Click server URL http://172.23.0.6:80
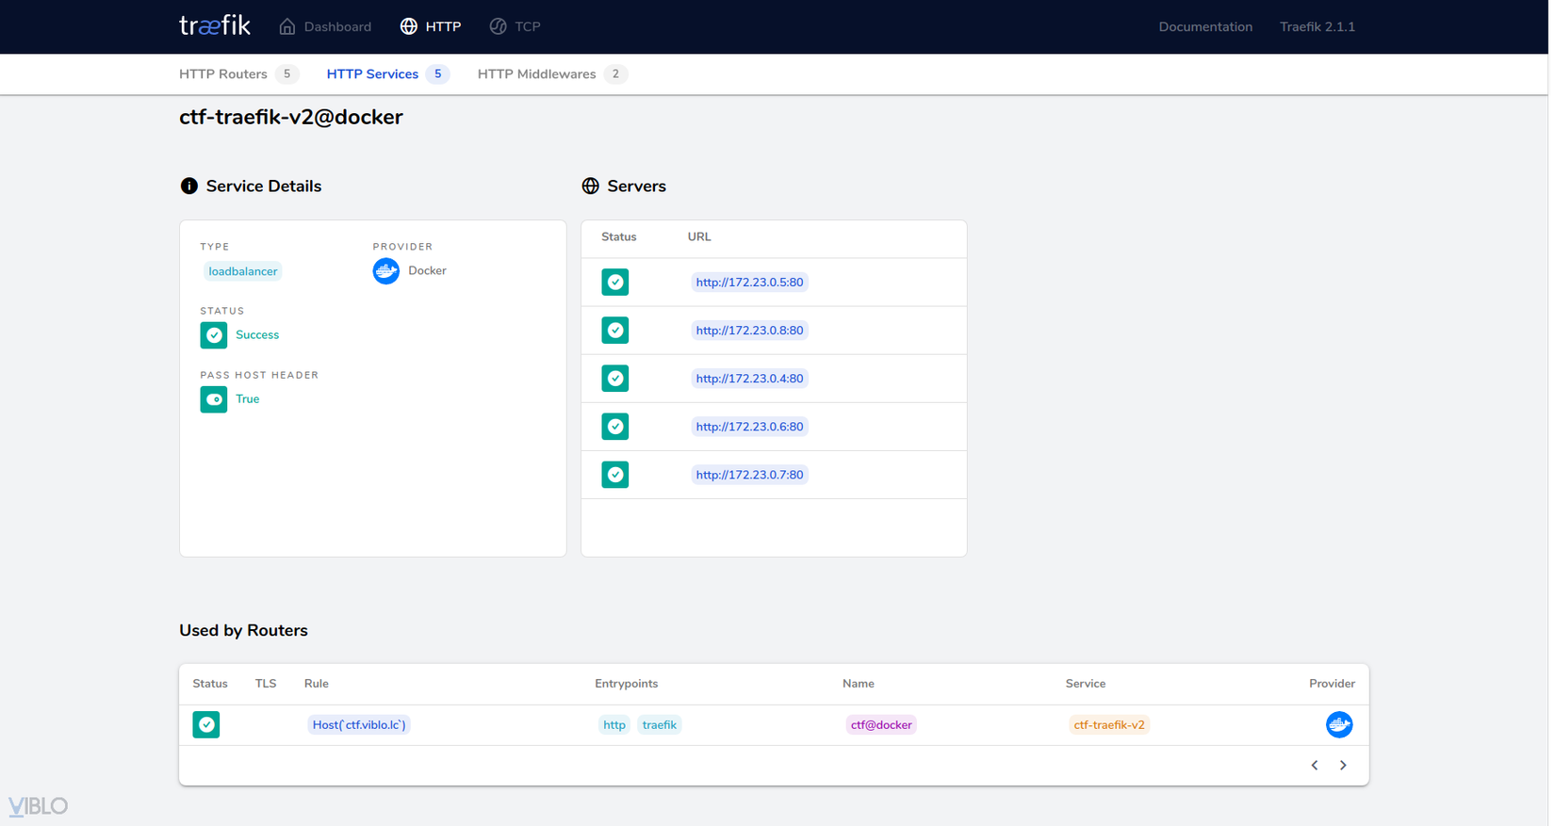The width and height of the screenshot is (1555, 826). click(749, 427)
